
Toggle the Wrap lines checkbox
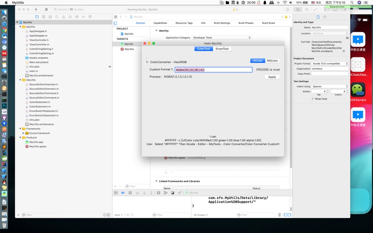coord(313,99)
